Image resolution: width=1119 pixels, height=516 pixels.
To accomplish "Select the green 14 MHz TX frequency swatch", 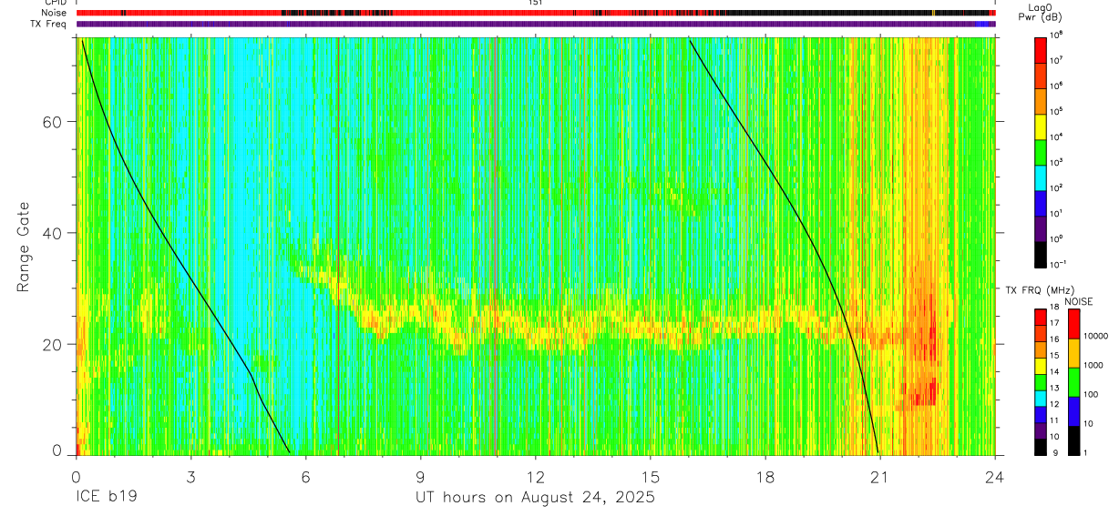I will click(x=1040, y=382).
